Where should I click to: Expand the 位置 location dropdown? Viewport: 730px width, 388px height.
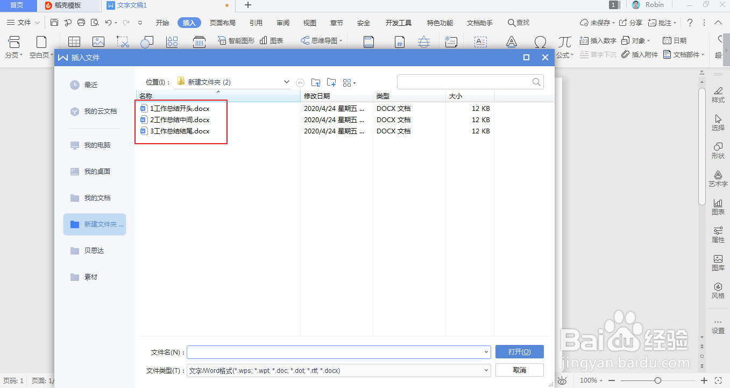[286, 82]
